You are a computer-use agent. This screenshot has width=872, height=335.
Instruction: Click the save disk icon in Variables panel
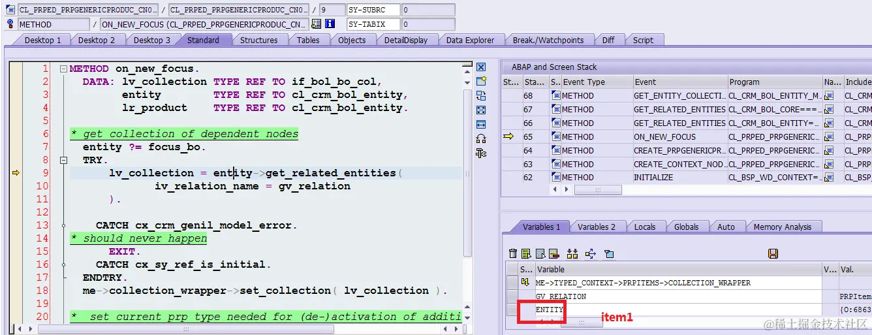coord(773,253)
